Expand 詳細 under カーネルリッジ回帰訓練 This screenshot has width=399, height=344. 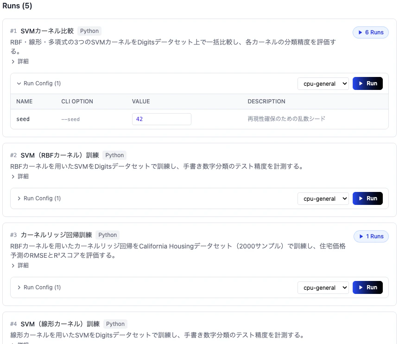pos(20,266)
